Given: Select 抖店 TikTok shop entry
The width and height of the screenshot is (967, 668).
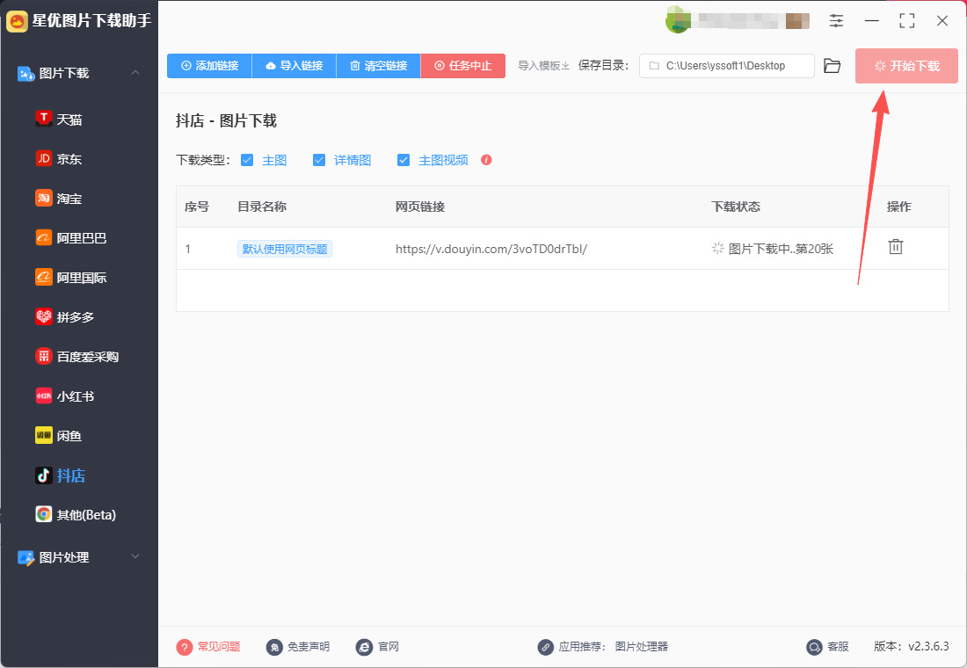Looking at the screenshot, I should pos(61,475).
